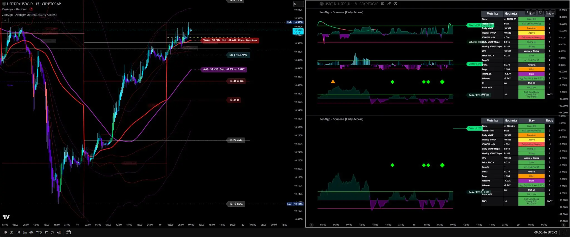570x237 pixels.
Task: Select lower Squeeze (Early Access) indicator legend
Action: pos(341,119)
